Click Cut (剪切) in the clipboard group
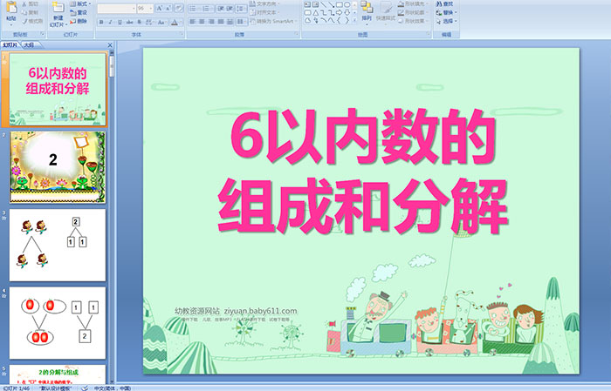 (31, 3)
